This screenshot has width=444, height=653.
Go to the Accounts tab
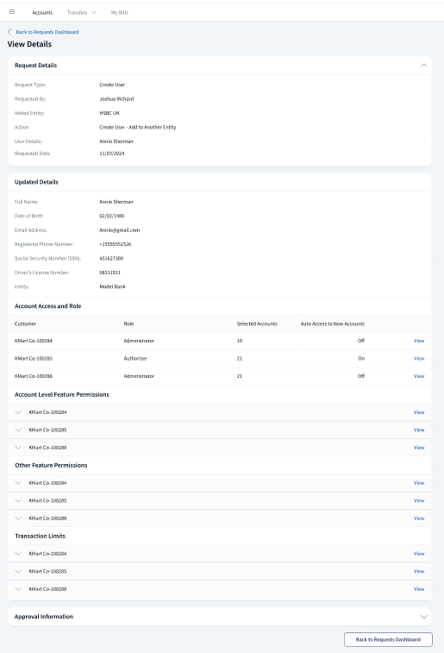pos(42,12)
